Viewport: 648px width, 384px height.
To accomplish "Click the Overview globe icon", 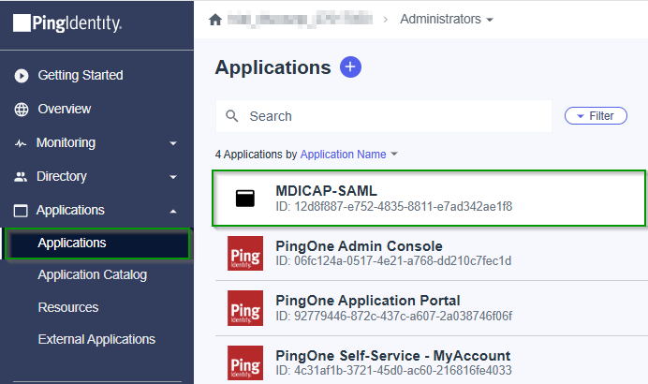I will coord(22,110).
